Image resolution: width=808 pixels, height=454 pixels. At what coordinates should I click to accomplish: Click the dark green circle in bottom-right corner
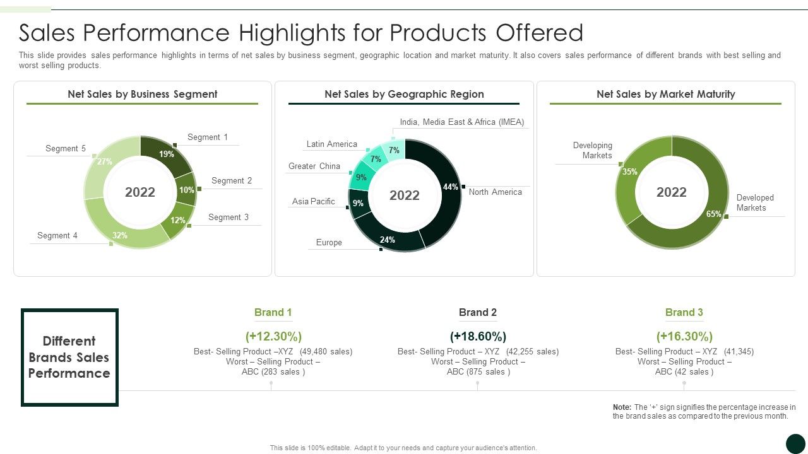pyautogui.click(x=795, y=443)
